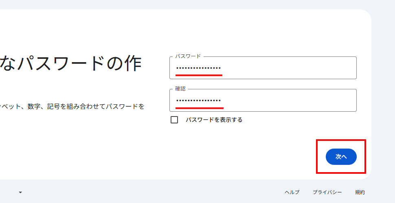
Task: Place cursor on masked dots in パスワード field
Action: 198,68
